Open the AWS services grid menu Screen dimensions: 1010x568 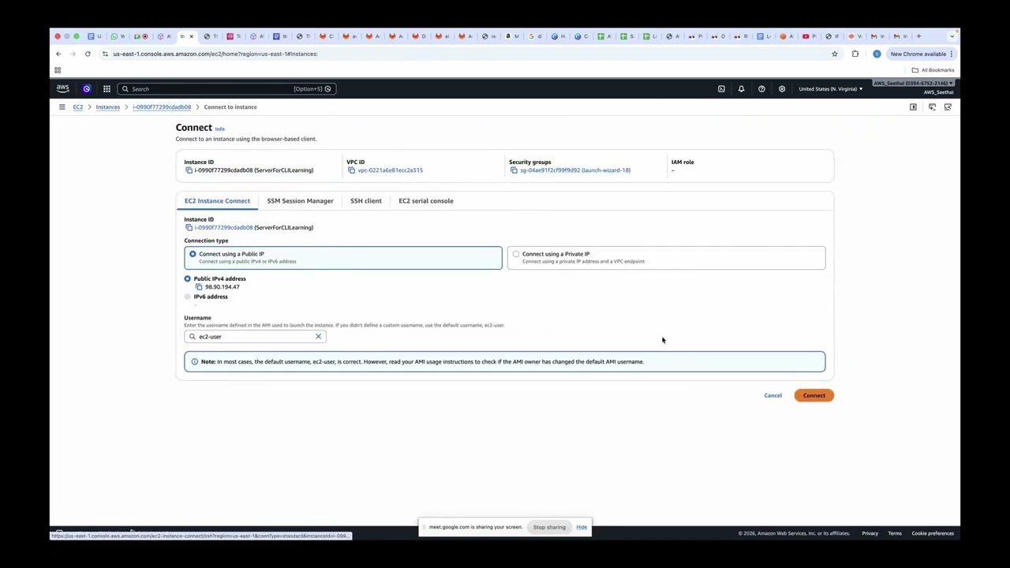point(107,88)
